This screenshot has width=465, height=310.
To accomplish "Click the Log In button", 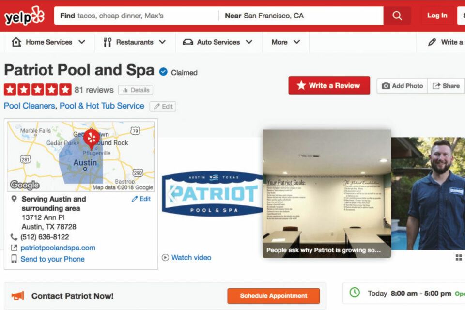I will (x=437, y=15).
